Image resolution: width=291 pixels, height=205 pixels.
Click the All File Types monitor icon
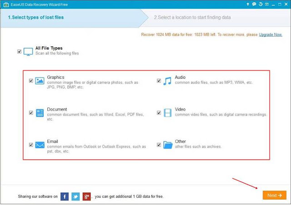click(x=28, y=51)
